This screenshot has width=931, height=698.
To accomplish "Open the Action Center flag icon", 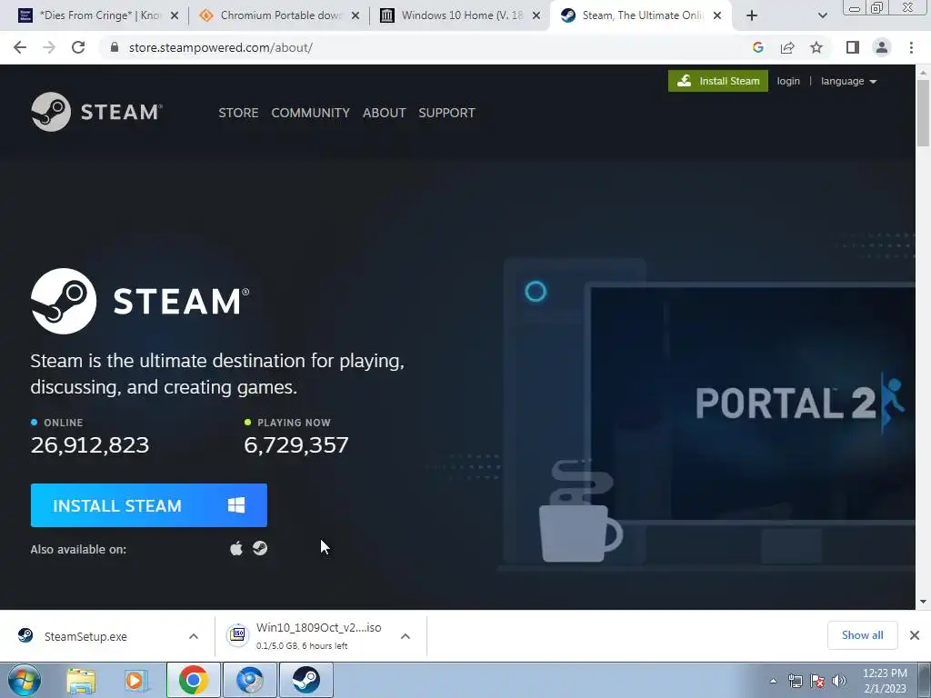I will 817,681.
